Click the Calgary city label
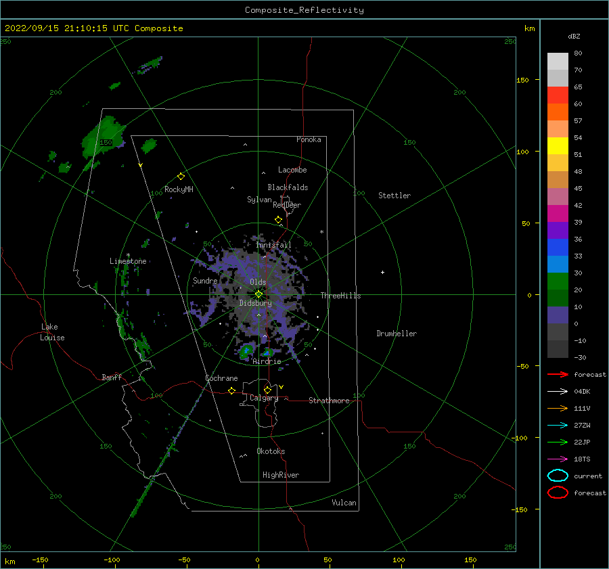609x569 pixels. point(264,398)
